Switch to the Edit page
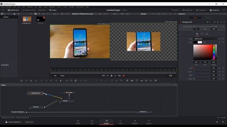The width and height of the screenshot is (227, 127). [92, 122]
